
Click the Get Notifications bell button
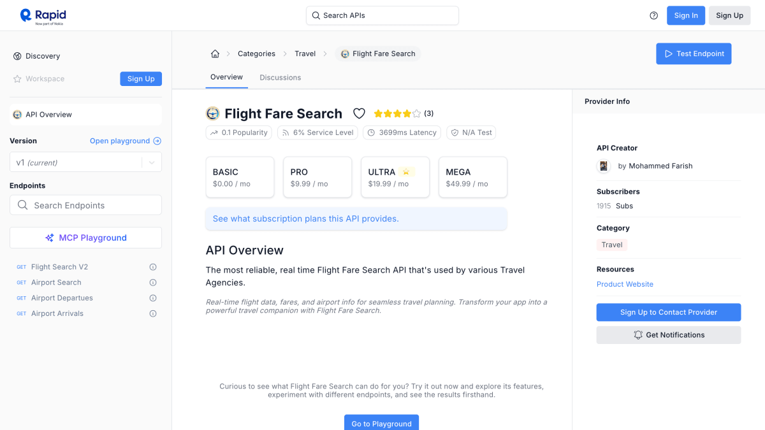[x=669, y=335]
